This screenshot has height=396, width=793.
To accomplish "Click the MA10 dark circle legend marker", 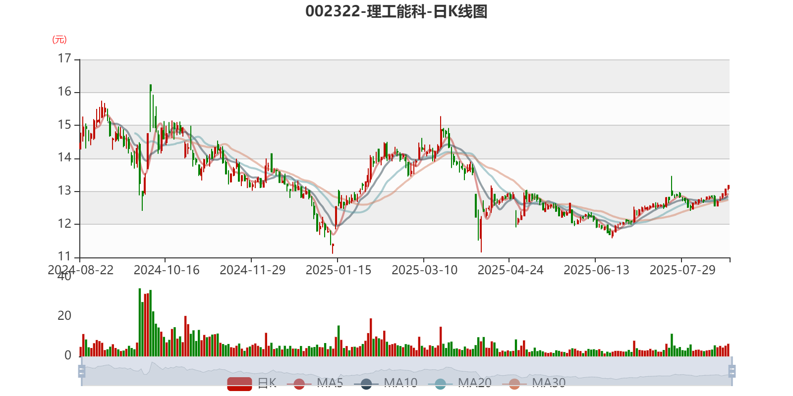I will [x=366, y=384].
